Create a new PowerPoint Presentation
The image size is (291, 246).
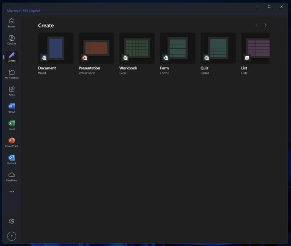[x=96, y=48]
